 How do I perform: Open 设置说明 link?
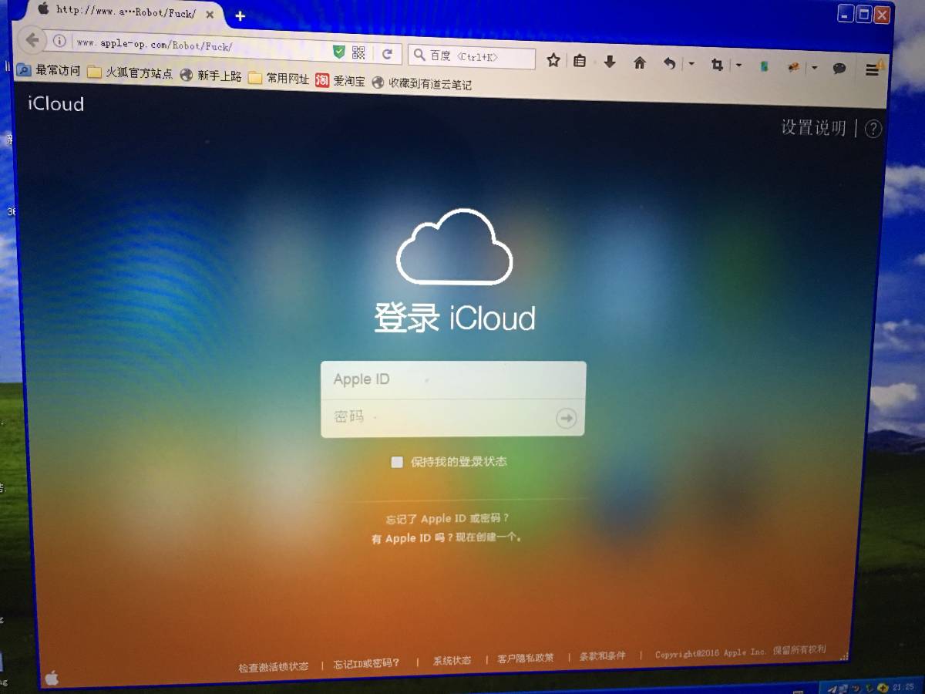[813, 127]
